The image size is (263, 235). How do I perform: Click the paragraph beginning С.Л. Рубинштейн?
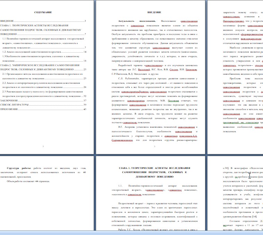click(x=154, y=100)
